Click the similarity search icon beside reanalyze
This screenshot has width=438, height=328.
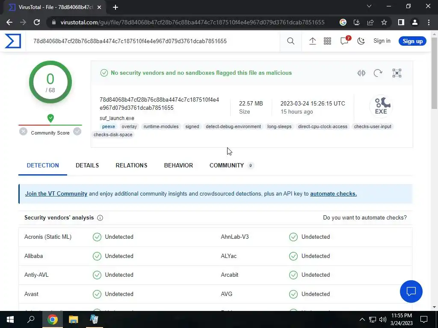(x=361, y=73)
